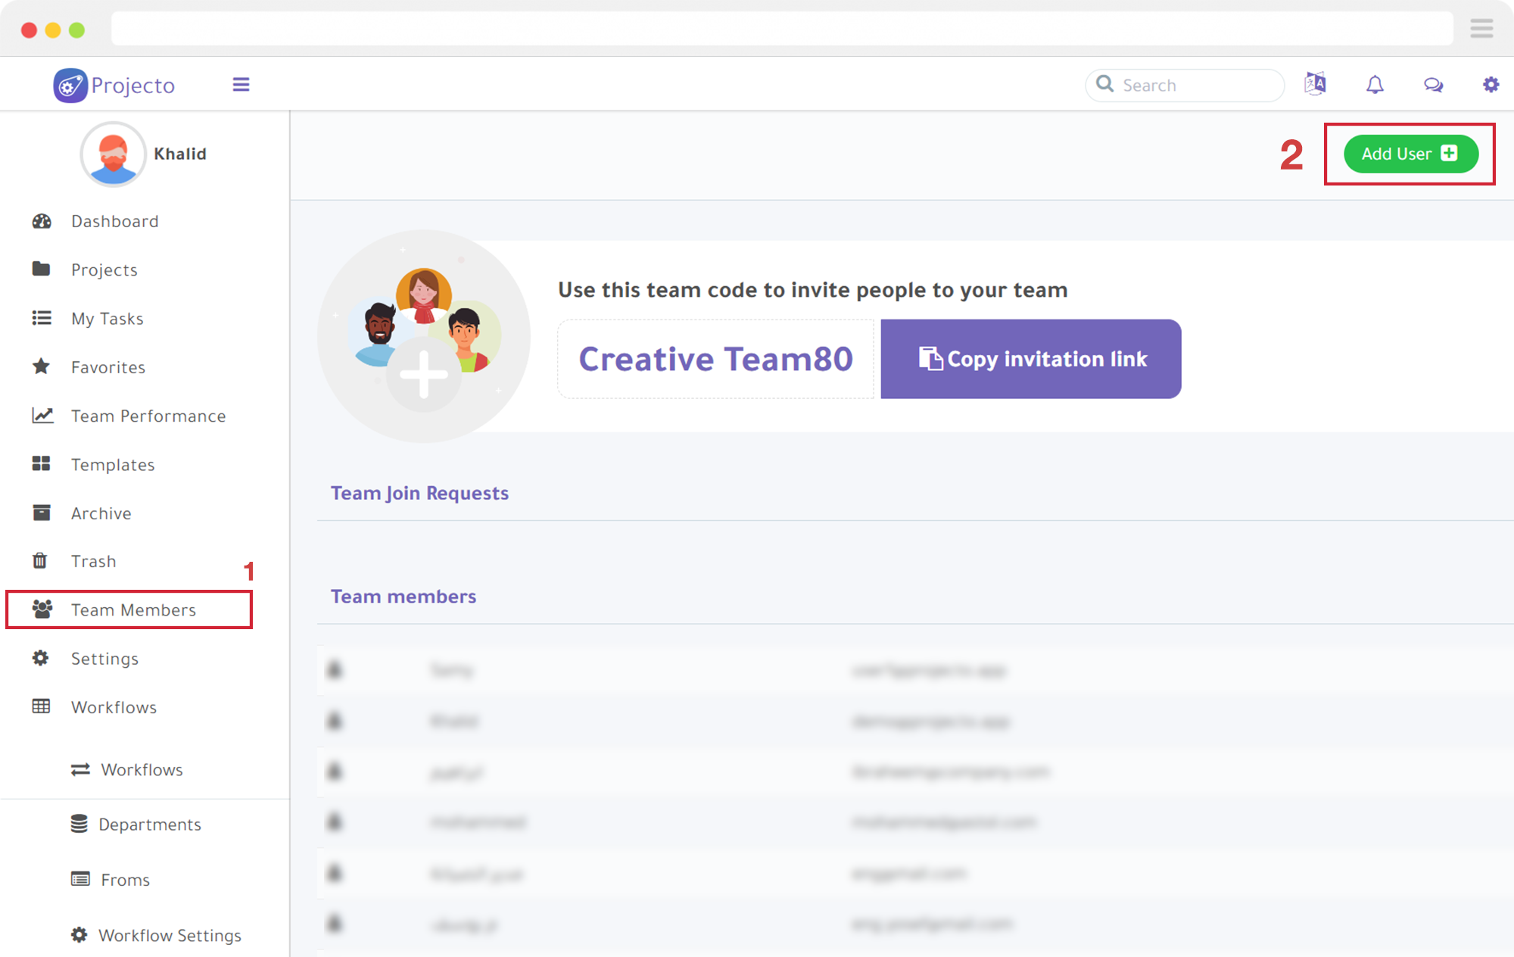Open Froms submenu item
The width and height of the screenshot is (1514, 957).
coord(126,879)
